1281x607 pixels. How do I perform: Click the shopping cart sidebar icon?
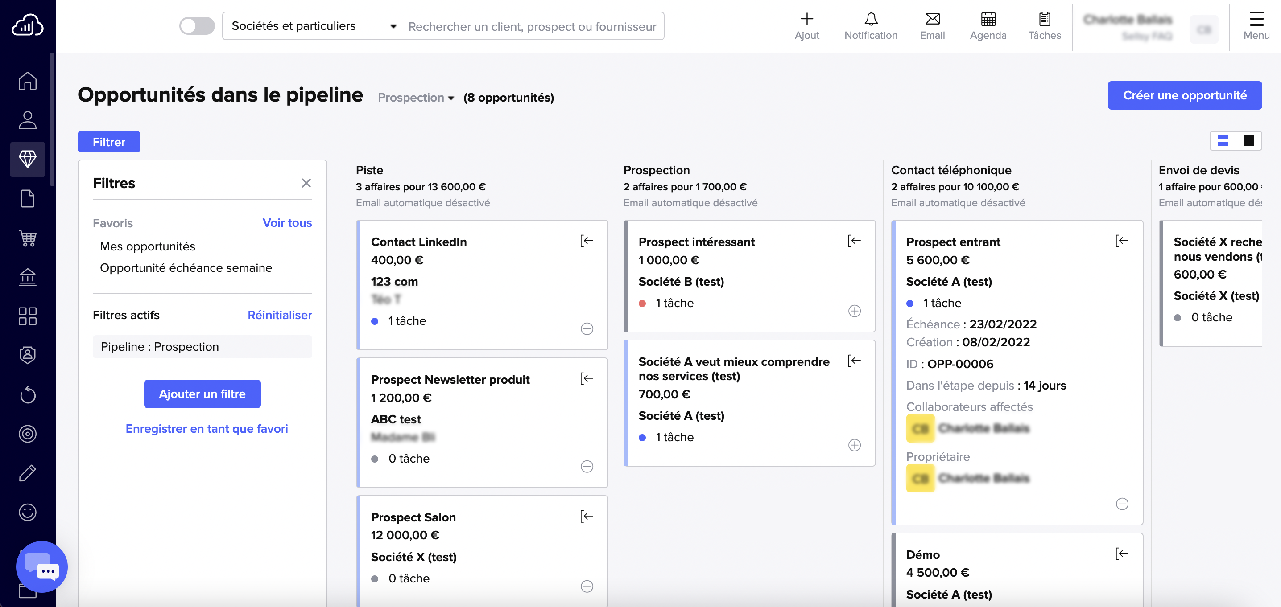pos(27,238)
